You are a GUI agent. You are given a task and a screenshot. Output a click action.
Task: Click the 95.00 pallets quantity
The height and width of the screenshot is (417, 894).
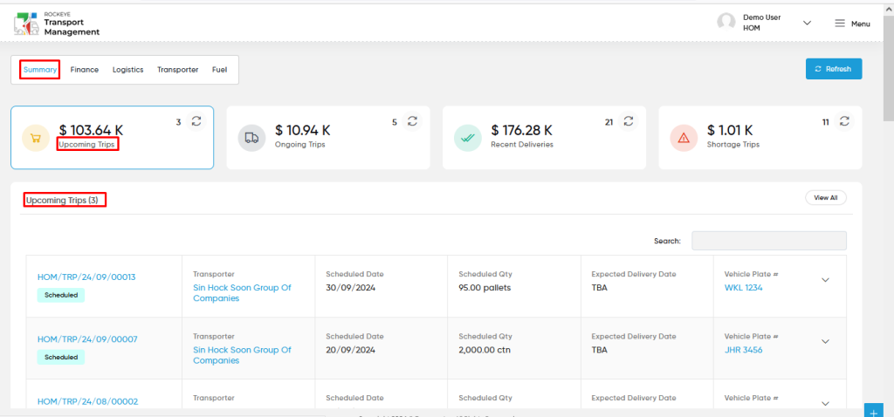click(485, 288)
